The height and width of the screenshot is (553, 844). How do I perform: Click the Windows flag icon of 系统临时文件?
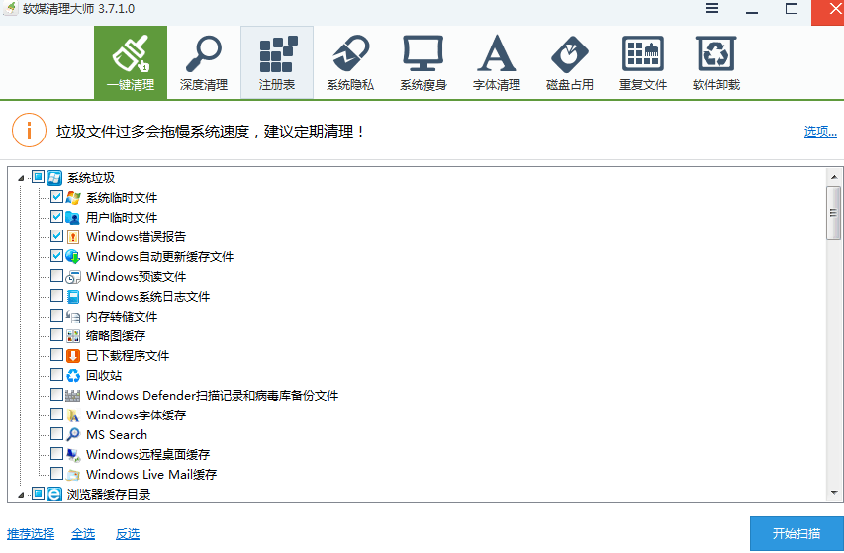73,198
